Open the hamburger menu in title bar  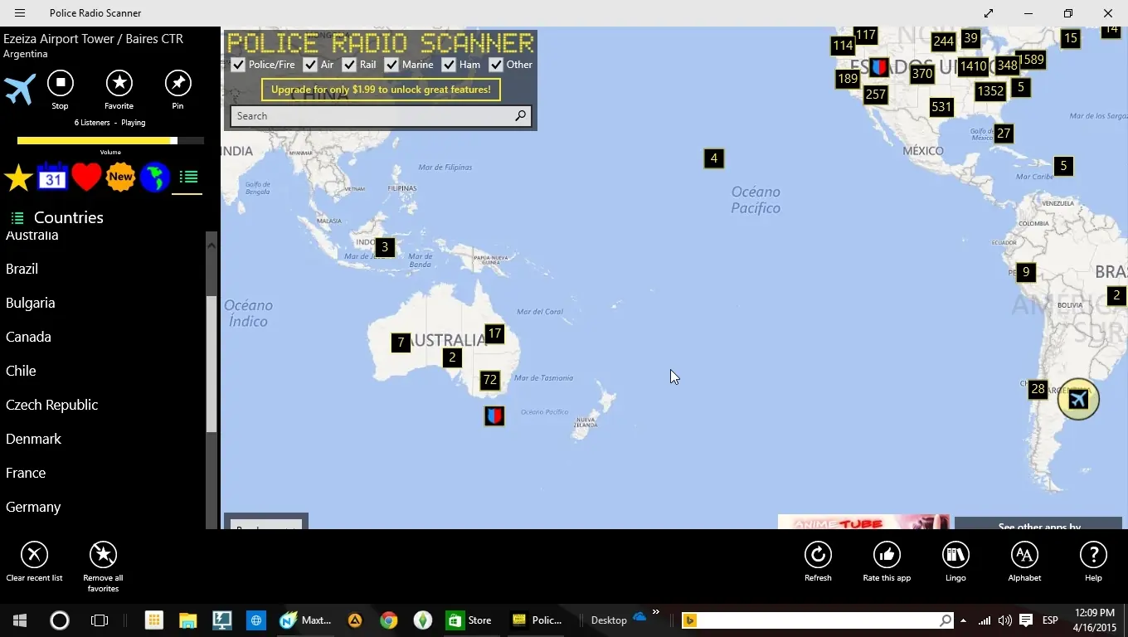(x=20, y=13)
